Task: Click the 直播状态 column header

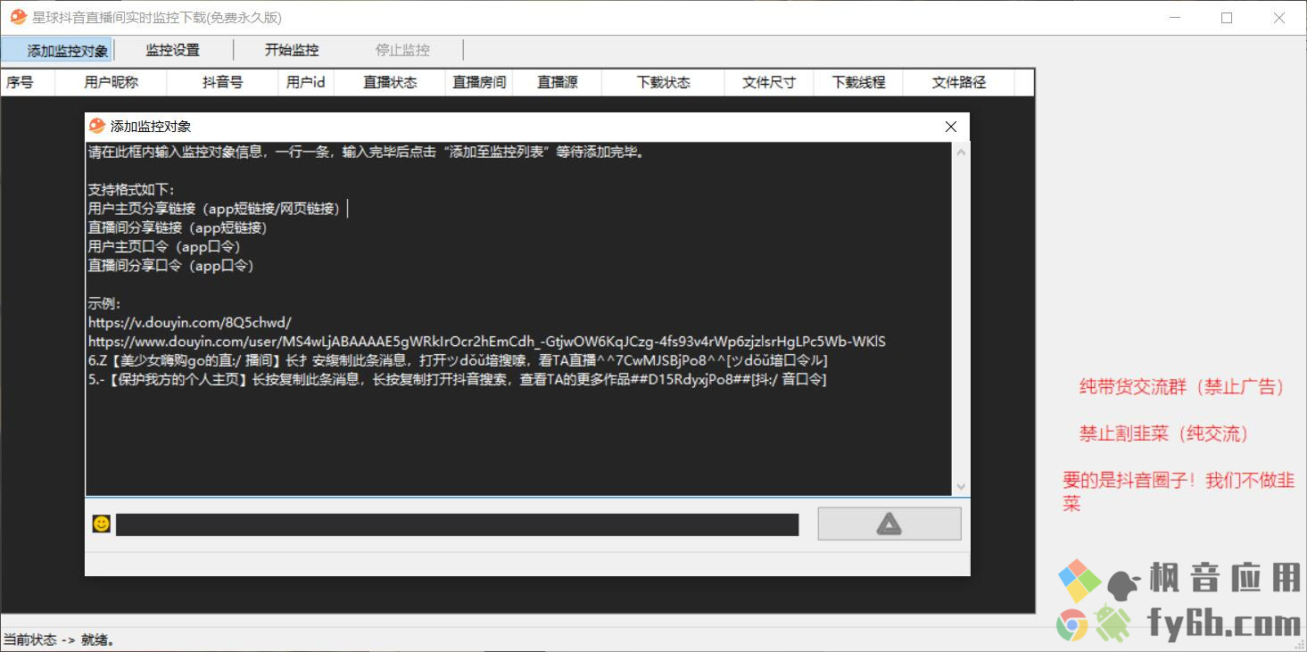Action: point(390,82)
